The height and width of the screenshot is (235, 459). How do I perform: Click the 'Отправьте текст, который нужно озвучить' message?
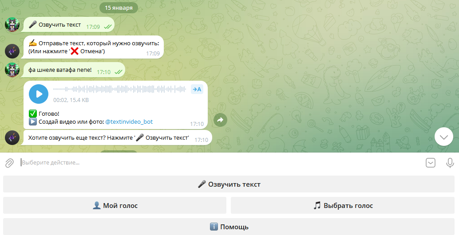click(x=93, y=47)
